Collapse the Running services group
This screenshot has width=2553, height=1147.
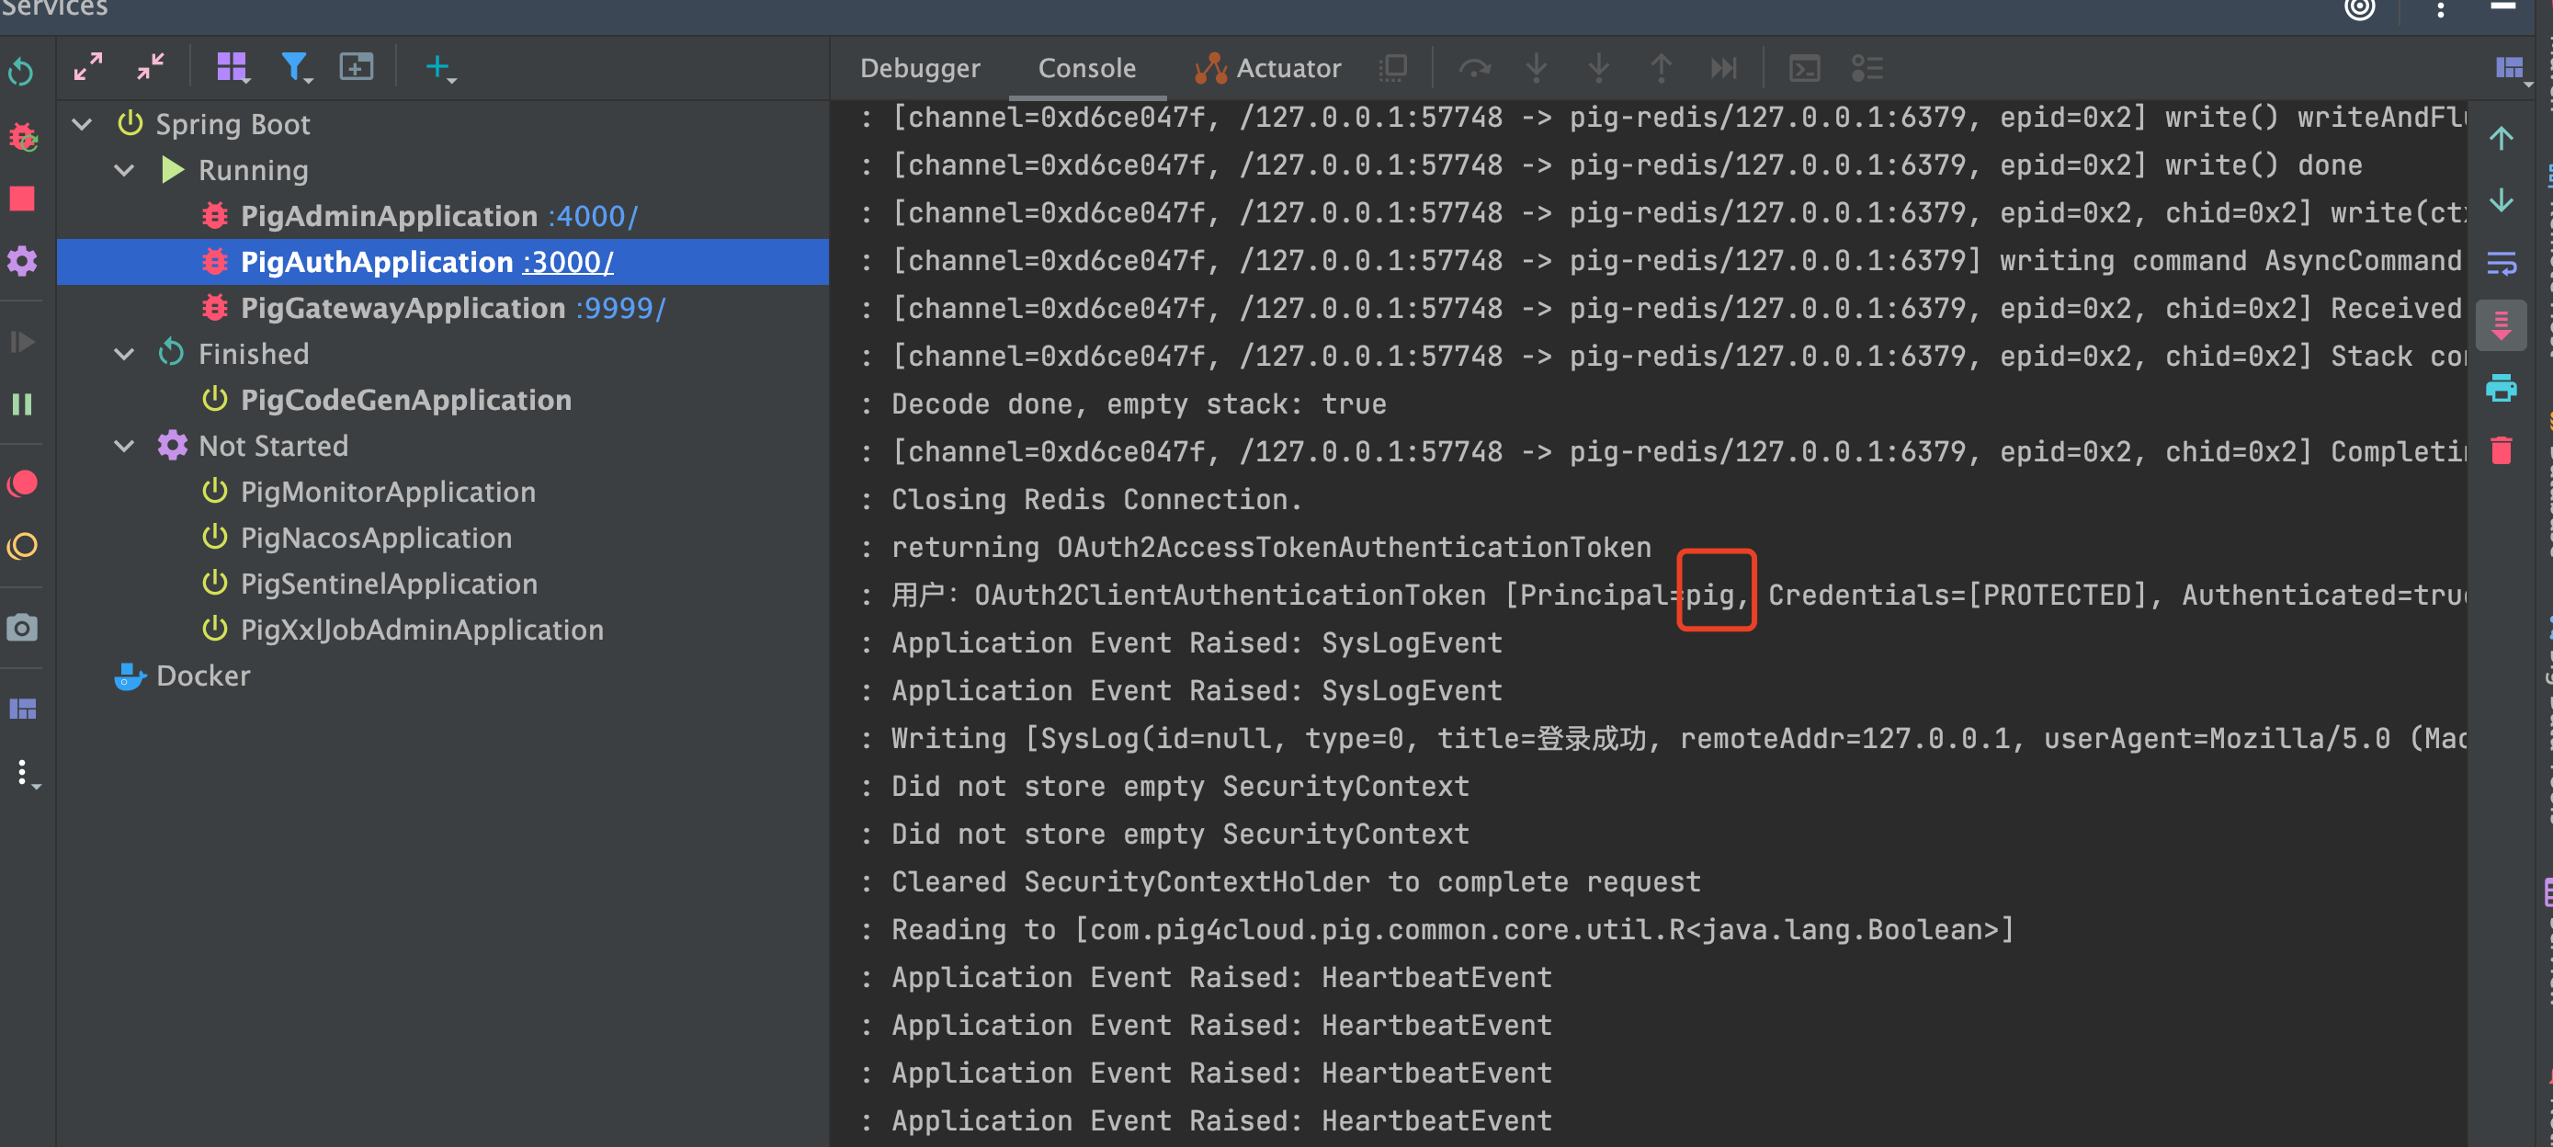[x=124, y=169]
